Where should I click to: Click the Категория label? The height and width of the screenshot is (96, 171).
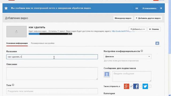pos(109,93)
